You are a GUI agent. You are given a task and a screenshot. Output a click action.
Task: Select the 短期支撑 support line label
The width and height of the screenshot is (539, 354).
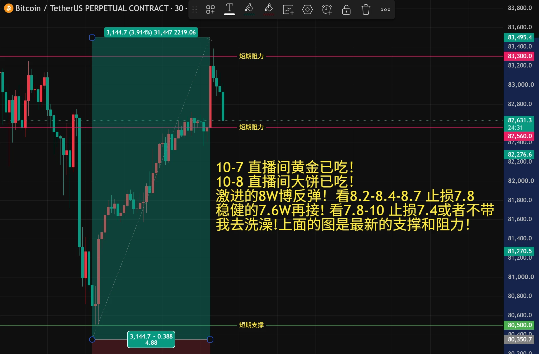pos(251,325)
